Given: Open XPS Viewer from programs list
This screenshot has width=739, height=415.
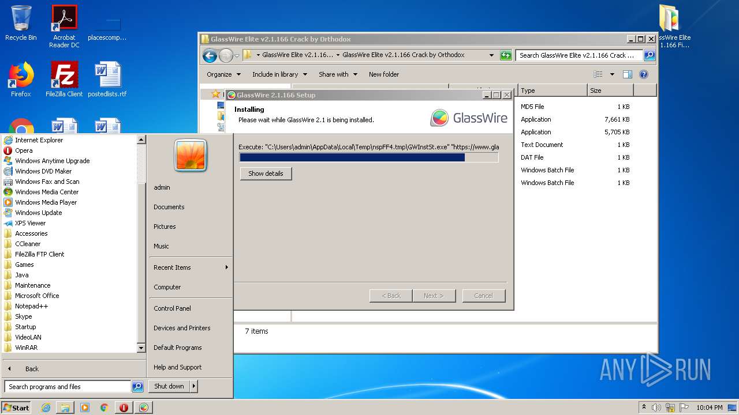Looking at the screenshot, I should (x=30, y=223).
